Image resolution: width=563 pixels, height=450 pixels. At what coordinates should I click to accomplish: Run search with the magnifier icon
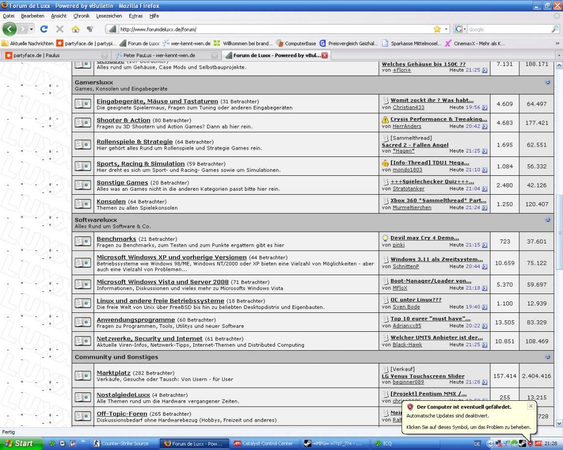coord(555,29)
